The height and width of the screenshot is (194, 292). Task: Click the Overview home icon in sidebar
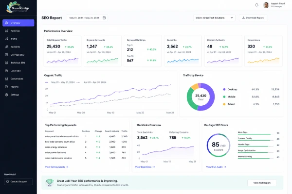pos(6,23)
